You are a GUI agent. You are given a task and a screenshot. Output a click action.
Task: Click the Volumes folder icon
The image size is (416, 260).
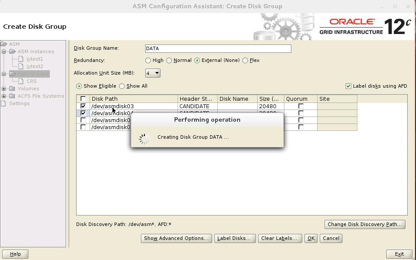coord(12,89)
